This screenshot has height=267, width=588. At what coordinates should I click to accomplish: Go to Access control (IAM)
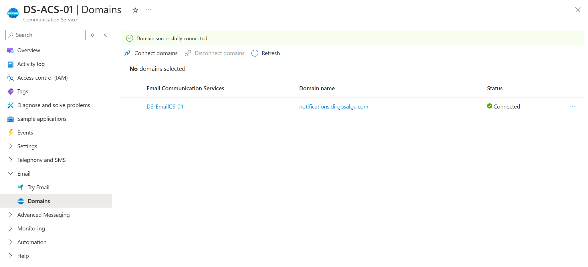point(42,78)
